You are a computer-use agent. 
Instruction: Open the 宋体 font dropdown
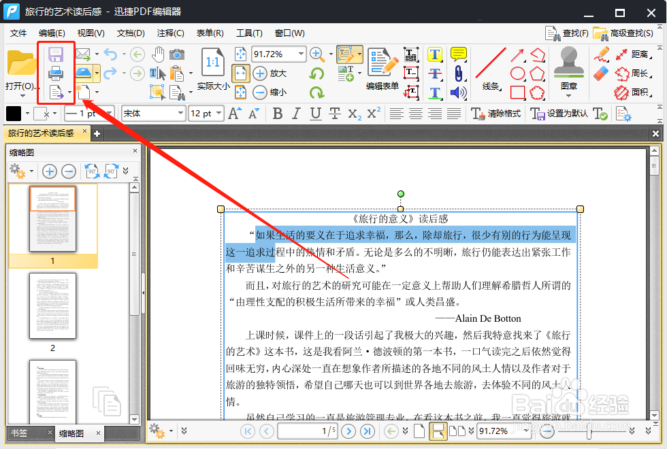click(x=152, y=113)
